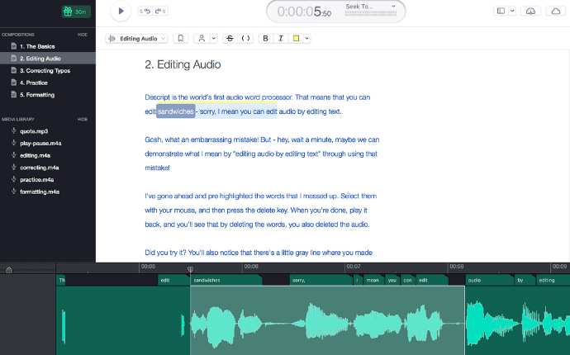The image size is (570, 355).
Task: Click microphone icon beside formatting.m4a
Action: tap(14, 192)
